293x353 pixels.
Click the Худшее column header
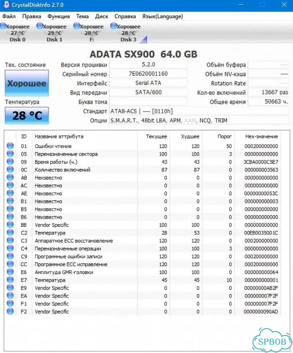[190, 136]
